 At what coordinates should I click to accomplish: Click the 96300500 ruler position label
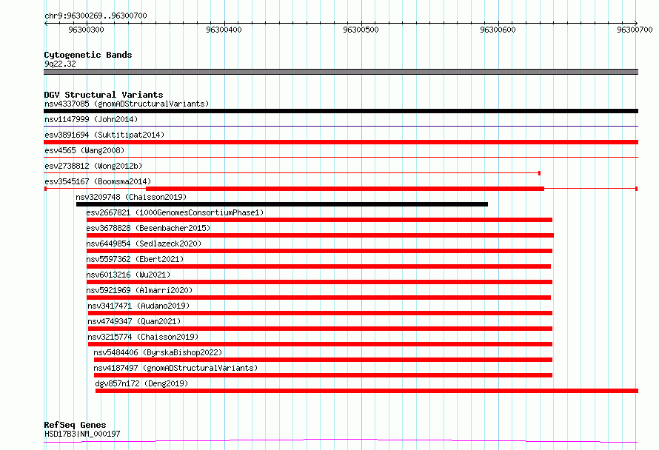[361, 30]
